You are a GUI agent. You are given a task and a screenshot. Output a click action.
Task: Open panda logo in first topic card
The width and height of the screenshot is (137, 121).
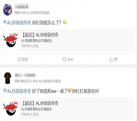tap(11, 40)
